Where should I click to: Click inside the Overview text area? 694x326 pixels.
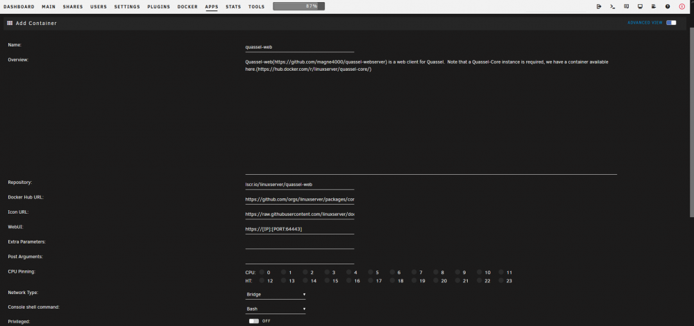[431, 116]
